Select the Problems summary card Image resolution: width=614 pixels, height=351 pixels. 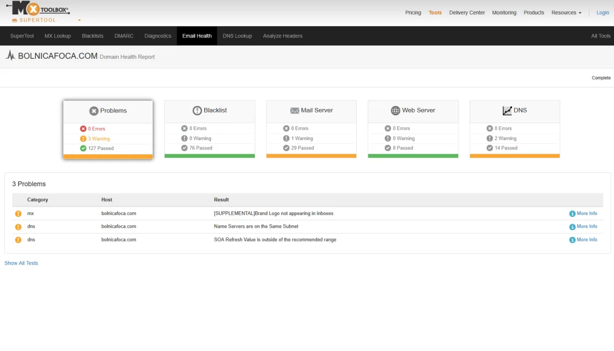coord(108,129)
